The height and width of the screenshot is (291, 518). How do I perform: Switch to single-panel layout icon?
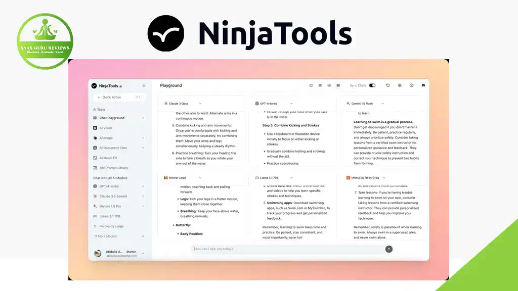tap(311, 85)
